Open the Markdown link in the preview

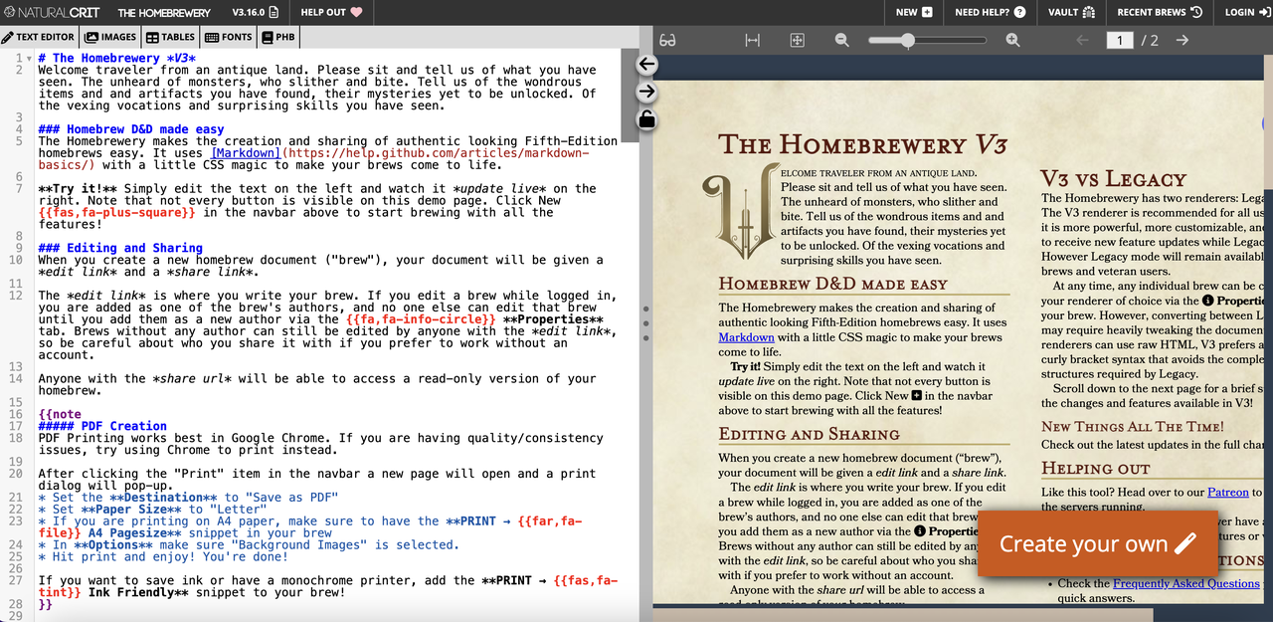coord(746,337)
